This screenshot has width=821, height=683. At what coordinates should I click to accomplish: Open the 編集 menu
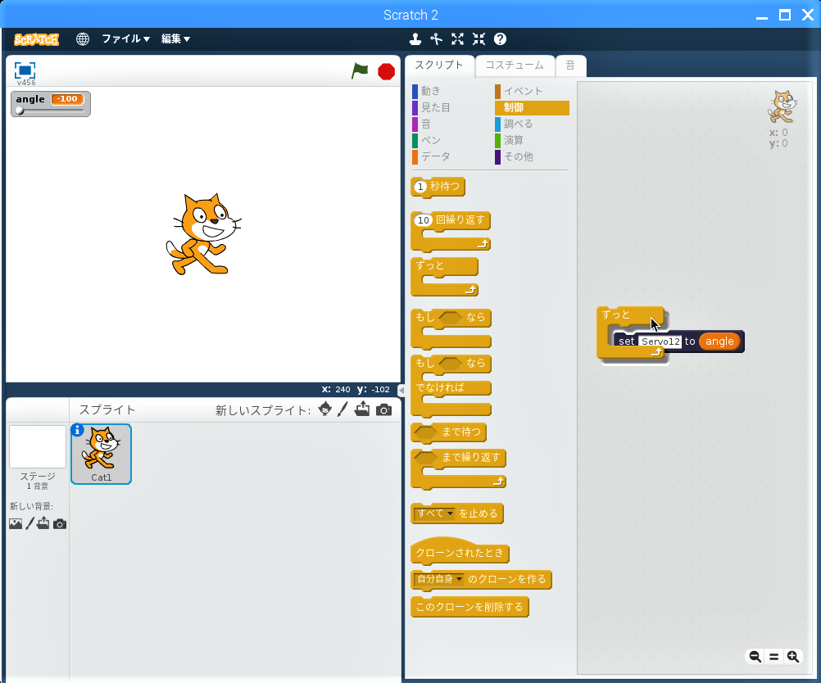pyautogui.click(x=175, y=38)
